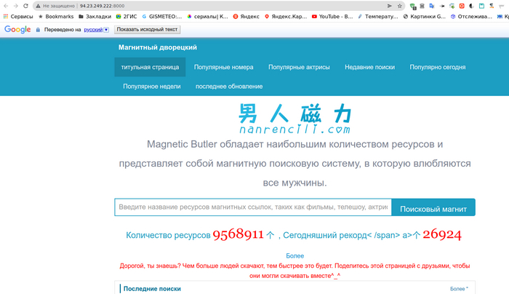
Task: Open the extension with green circle badge
Action: coord(452,6)
